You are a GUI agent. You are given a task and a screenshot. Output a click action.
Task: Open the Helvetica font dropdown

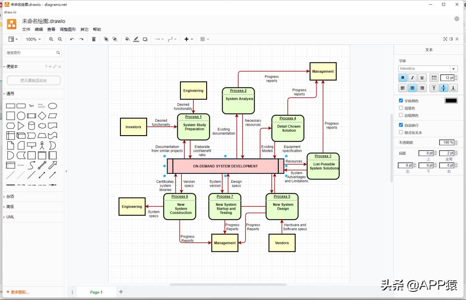[x=428, y=68]
